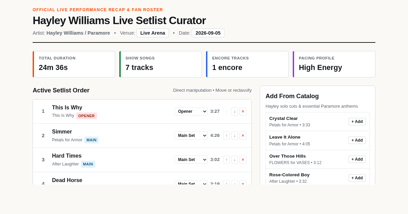The height and width of the screenshot is (214, 408).
Task: Move Hard Times up in the setlist
Action: [x=226, y=160]
